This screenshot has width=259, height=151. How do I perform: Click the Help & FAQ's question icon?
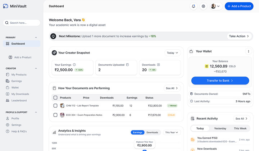click(8, 131)
